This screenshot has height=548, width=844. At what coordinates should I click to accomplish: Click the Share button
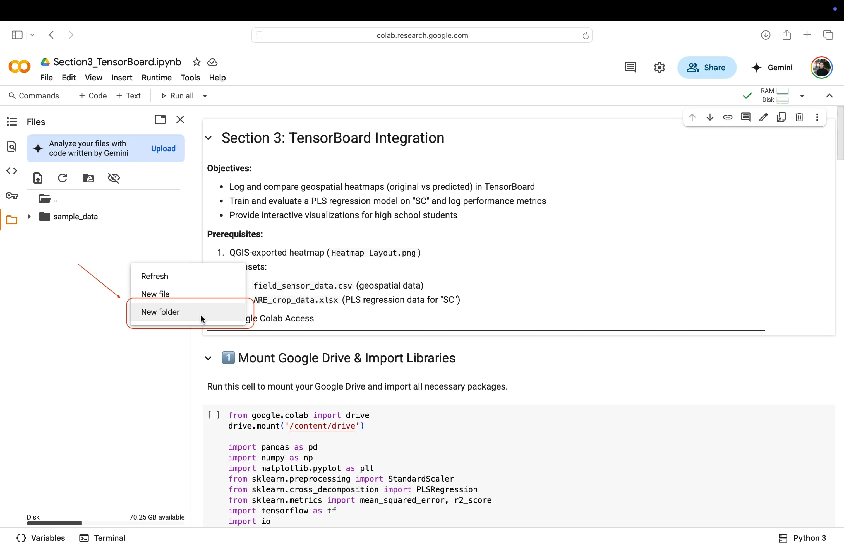(x=707, y=67)
